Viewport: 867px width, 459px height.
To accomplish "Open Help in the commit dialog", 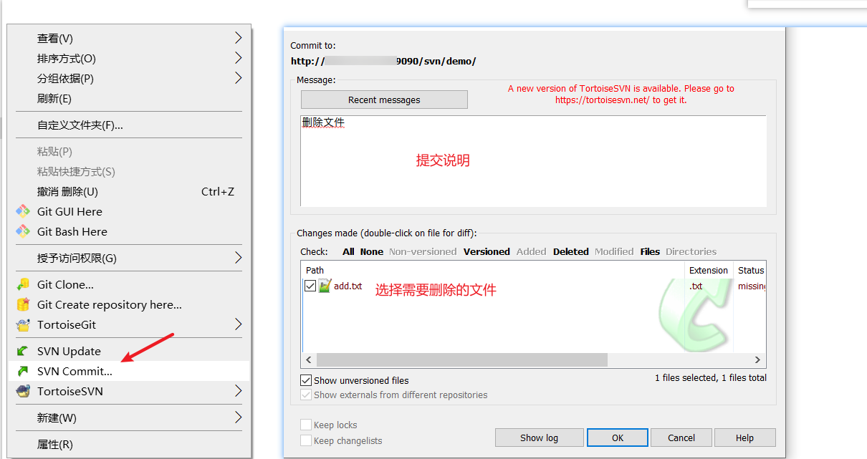I will point(744,438).
